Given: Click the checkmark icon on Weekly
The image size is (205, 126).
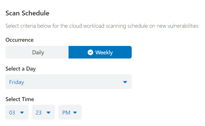Looking at the screenshot, I should click(x=90, y=52).
